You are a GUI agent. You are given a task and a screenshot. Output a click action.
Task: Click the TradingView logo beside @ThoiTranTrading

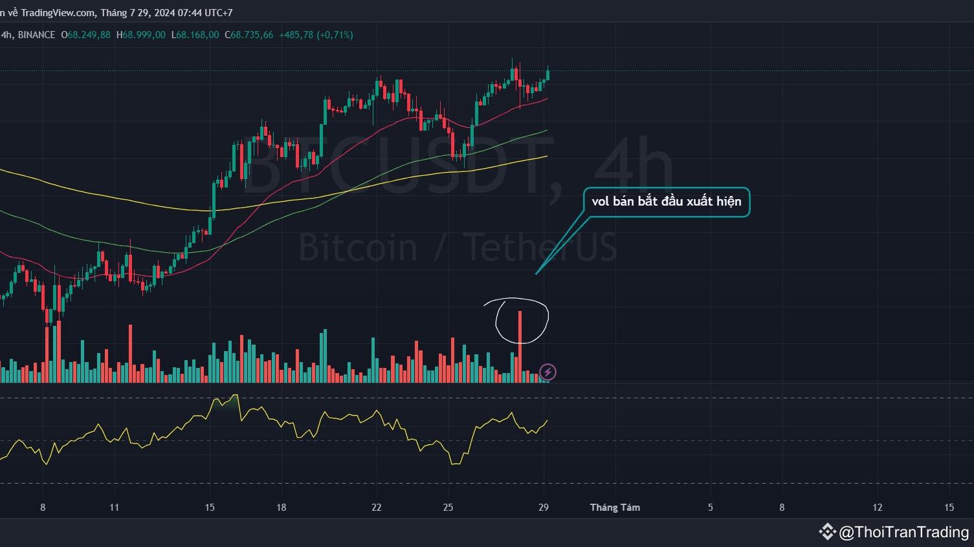[x=827, y=532]
